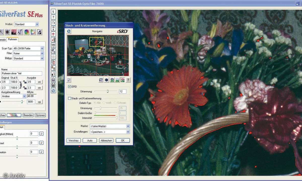Click the output resolution slider handle
The image size is (302, 181).
[22, 102]
